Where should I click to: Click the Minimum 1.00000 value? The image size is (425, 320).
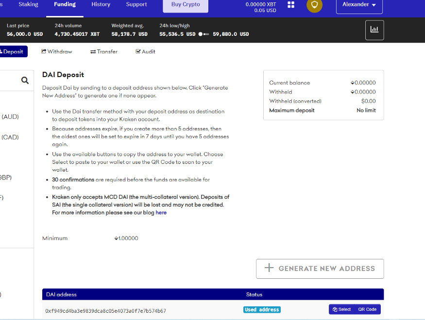click(126, 239)
